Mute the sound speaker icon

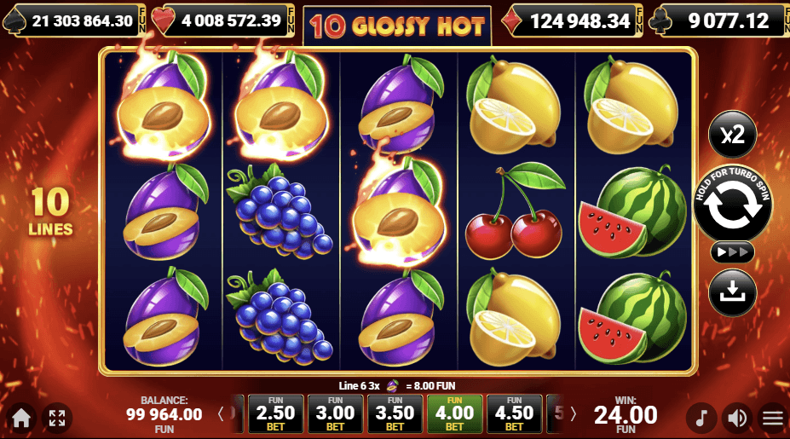pos(737,418)
